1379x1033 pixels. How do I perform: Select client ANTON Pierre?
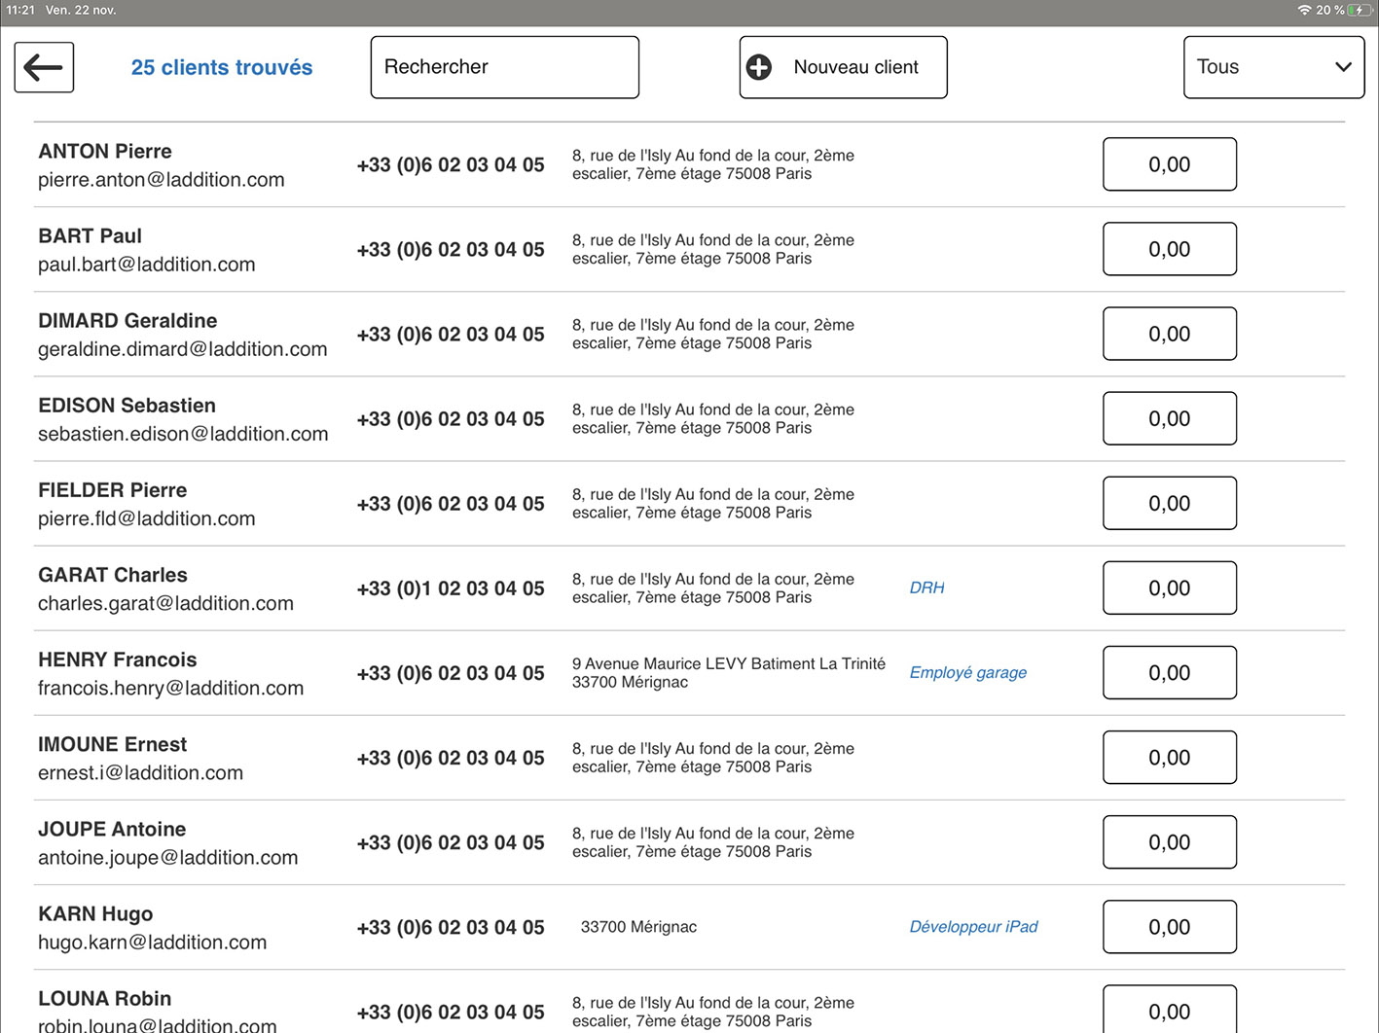[x=105, y=152]
